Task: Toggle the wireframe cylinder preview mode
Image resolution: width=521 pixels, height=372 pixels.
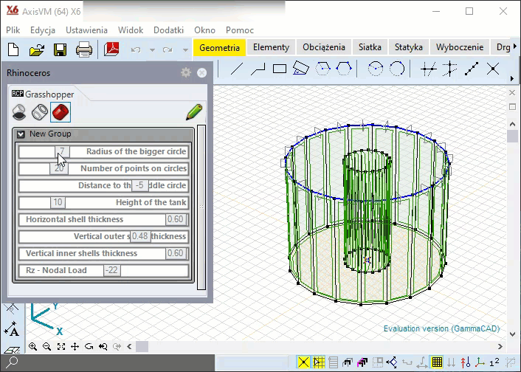Action: (x=40, y=112)
